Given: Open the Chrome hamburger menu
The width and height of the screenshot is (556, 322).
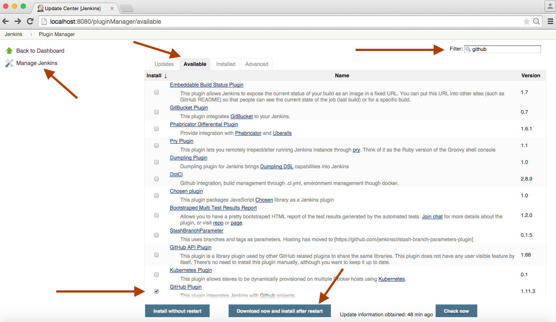Looking at the screenshot, I should click(x=550, y=21).
